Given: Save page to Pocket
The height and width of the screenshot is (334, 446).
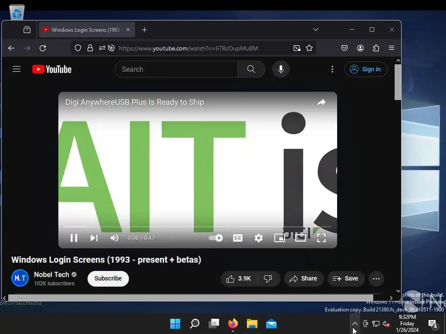Looking at the screenshot, I should [345, 48].
